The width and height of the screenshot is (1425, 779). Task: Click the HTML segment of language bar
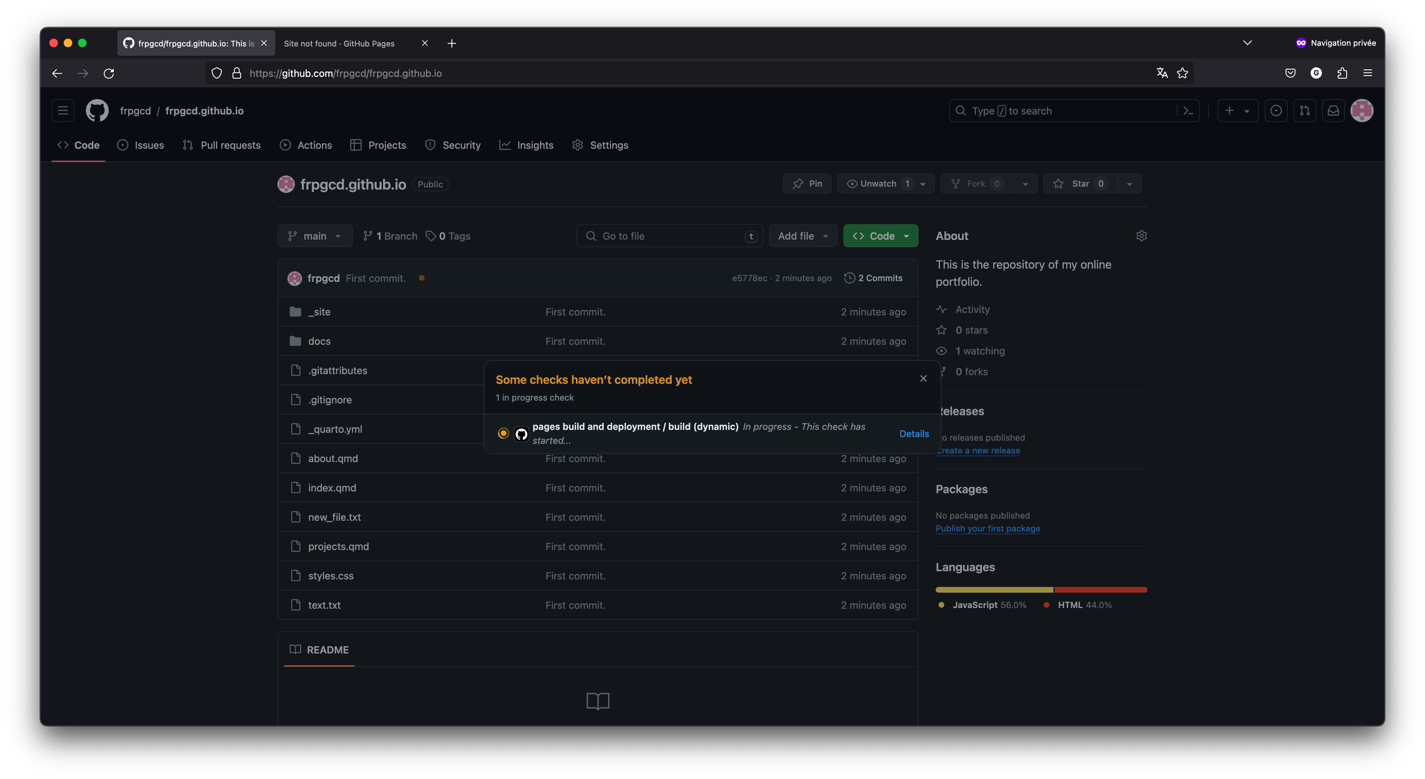1100,590
